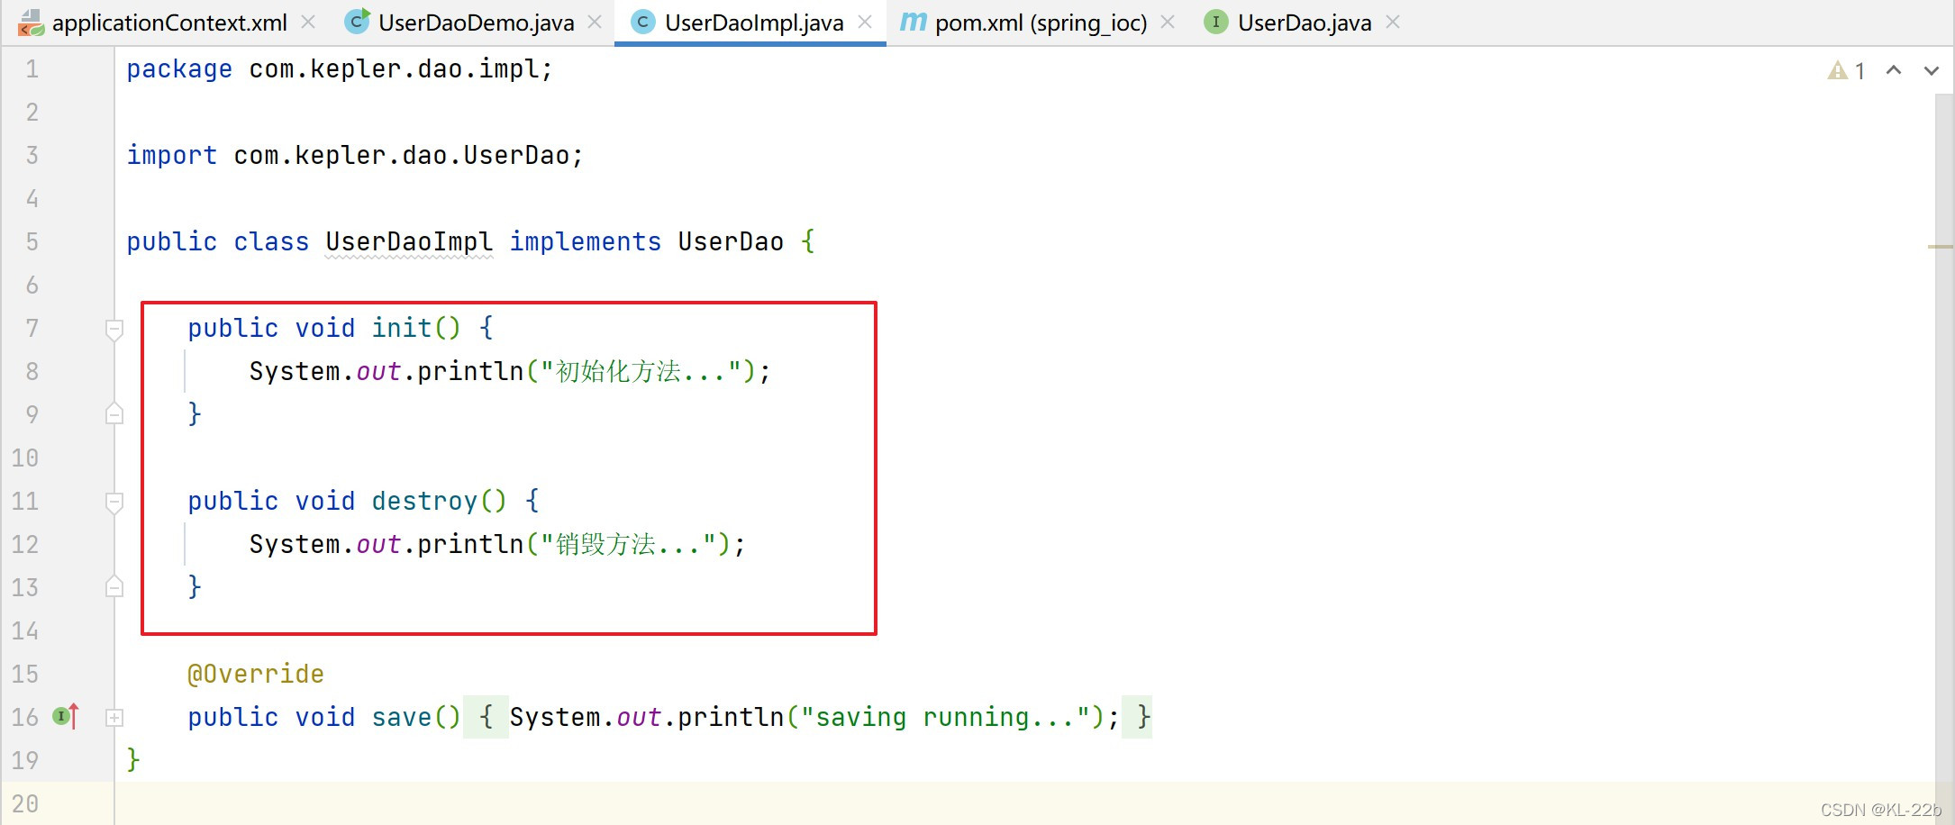Collapse the destroy() method fold marker on line 11
1955x825 pixels.
tap(114, 502)
